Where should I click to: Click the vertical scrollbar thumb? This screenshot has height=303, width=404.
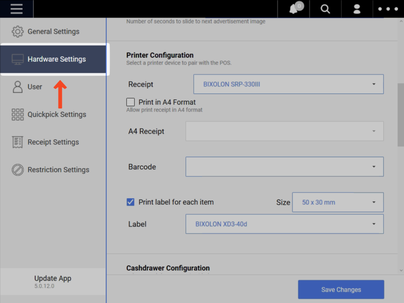(401, 114)
